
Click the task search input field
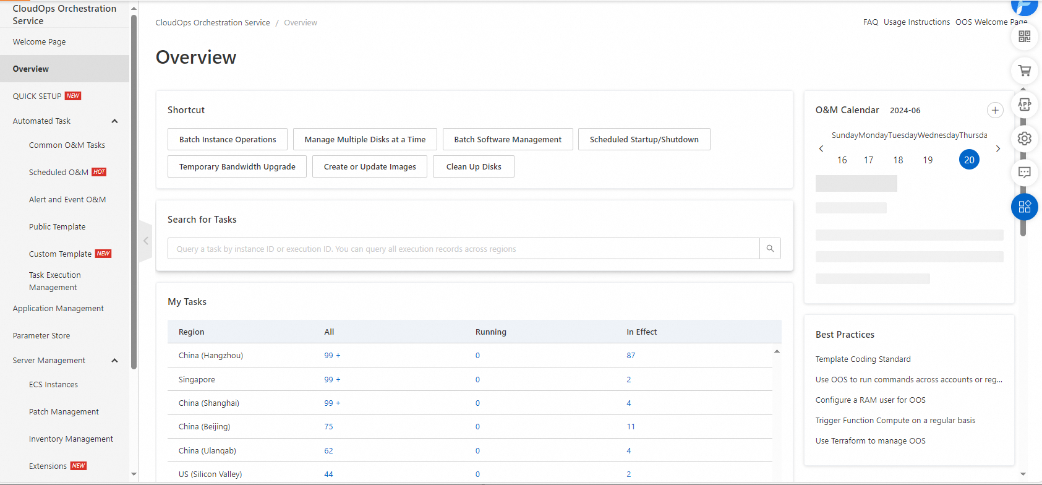click(463, 249)
